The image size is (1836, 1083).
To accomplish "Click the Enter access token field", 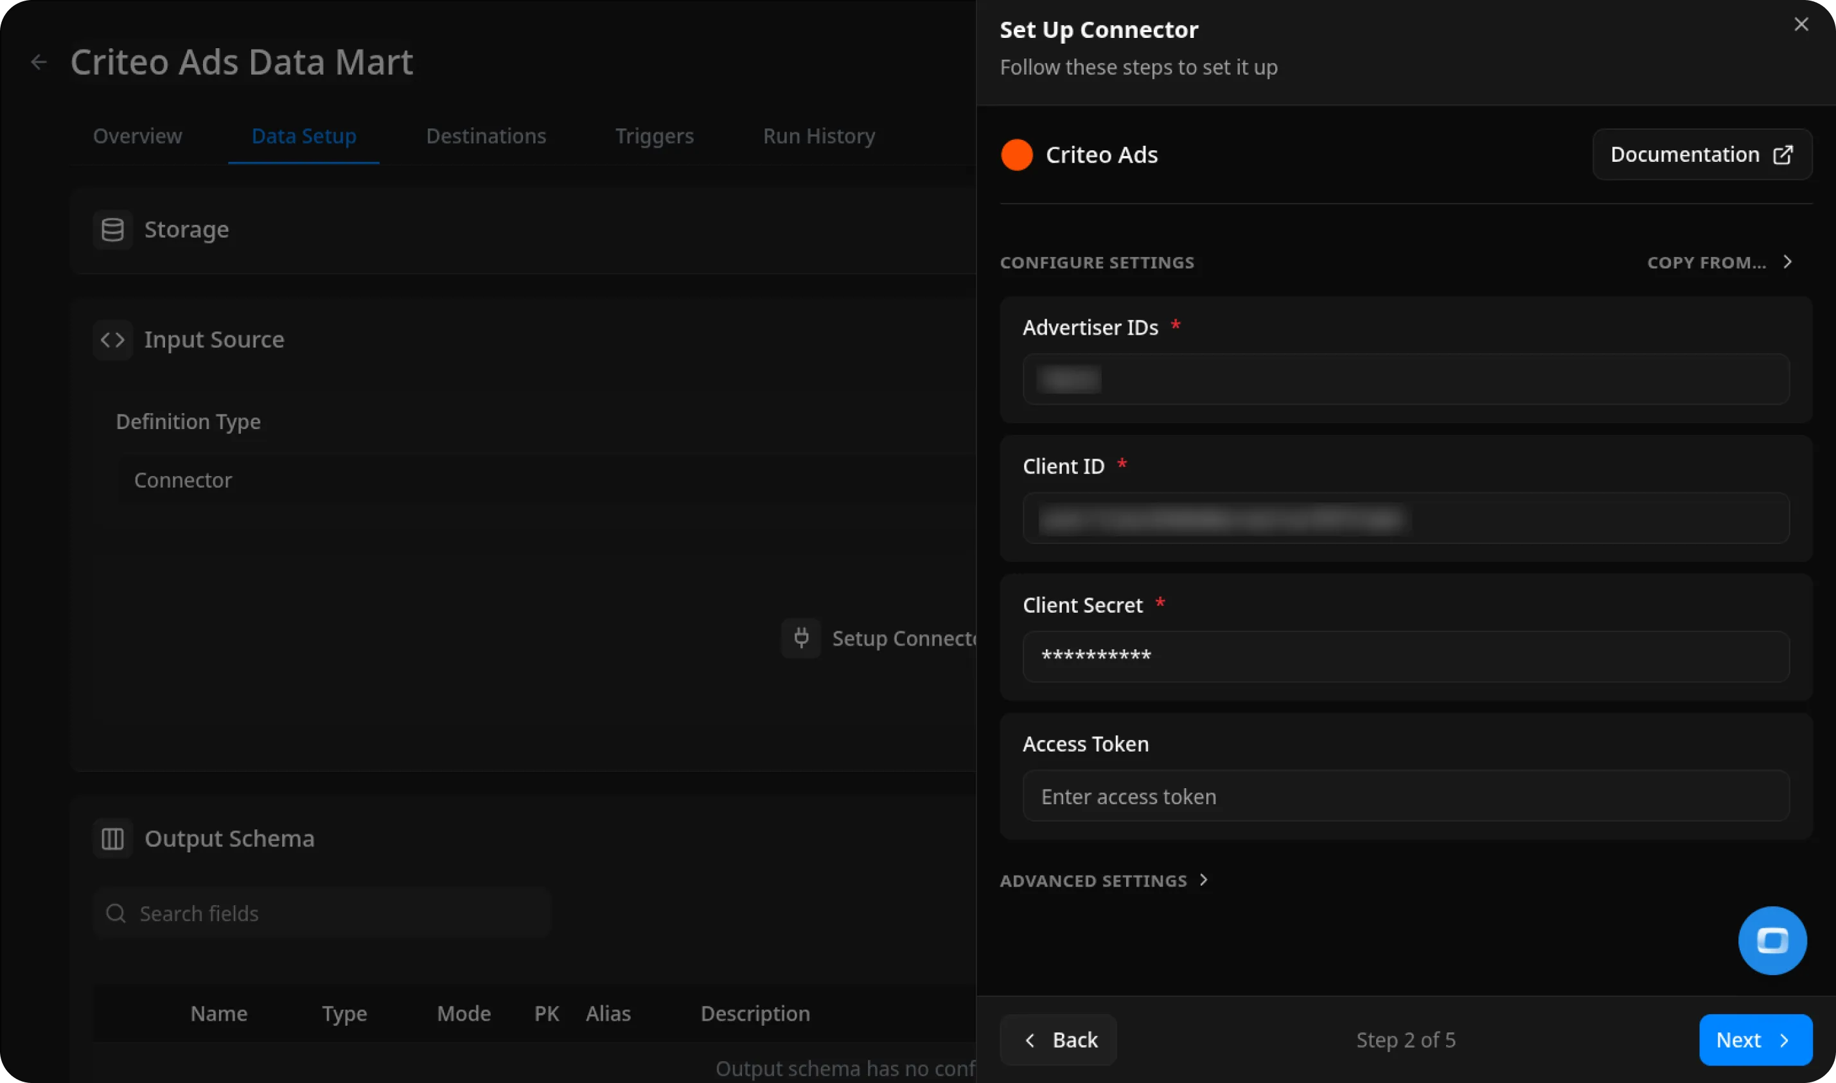I will coord(1405,795).
